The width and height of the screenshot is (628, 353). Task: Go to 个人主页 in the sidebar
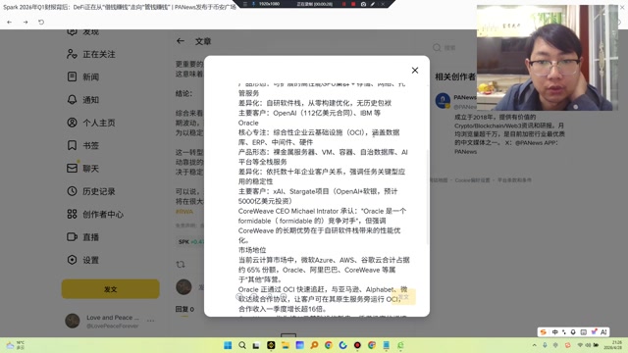tap(91, 123)
